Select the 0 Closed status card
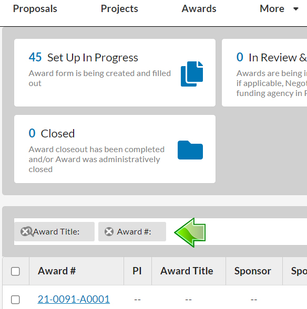The width and height of the screenshot is (307, 309). [115, 149]
